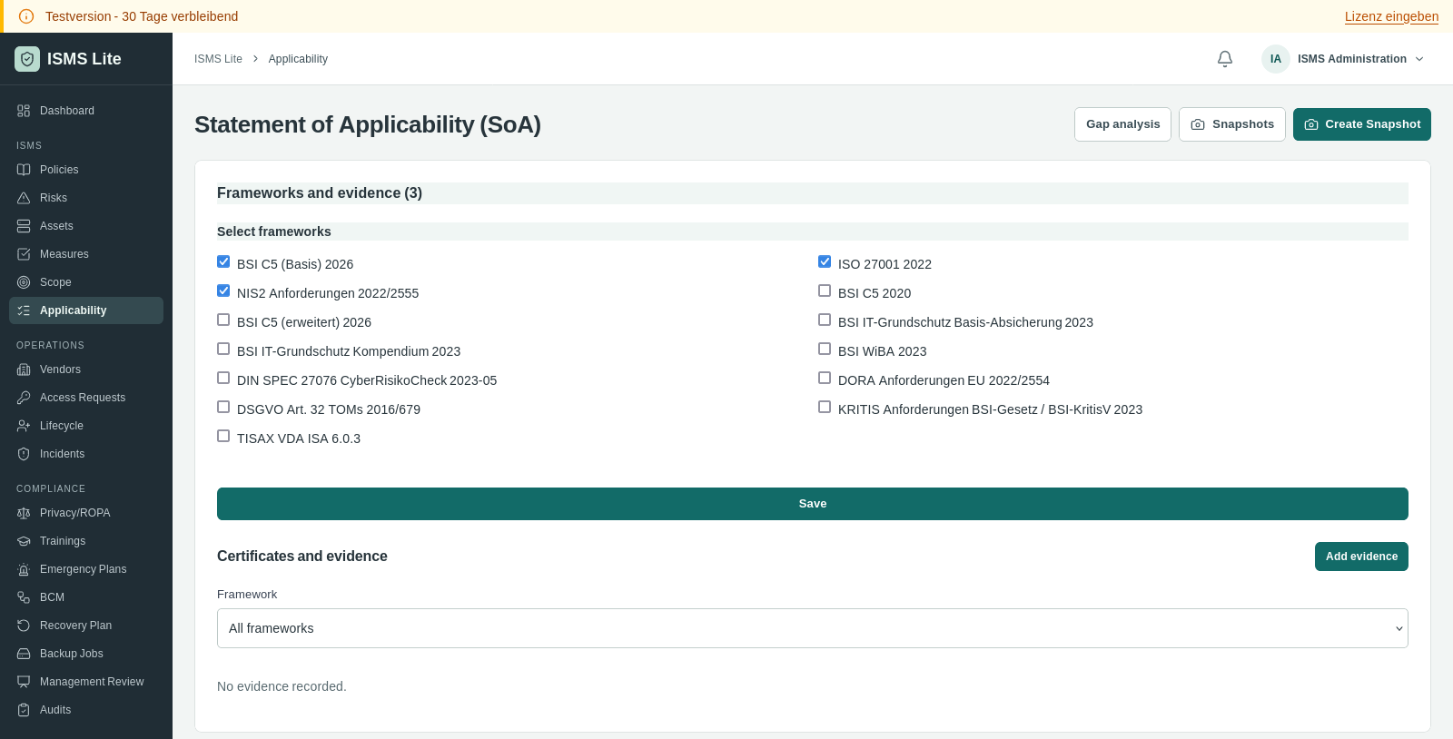
Task: Click ISMS Lite breadcrumb link
Action: (218, 59)
